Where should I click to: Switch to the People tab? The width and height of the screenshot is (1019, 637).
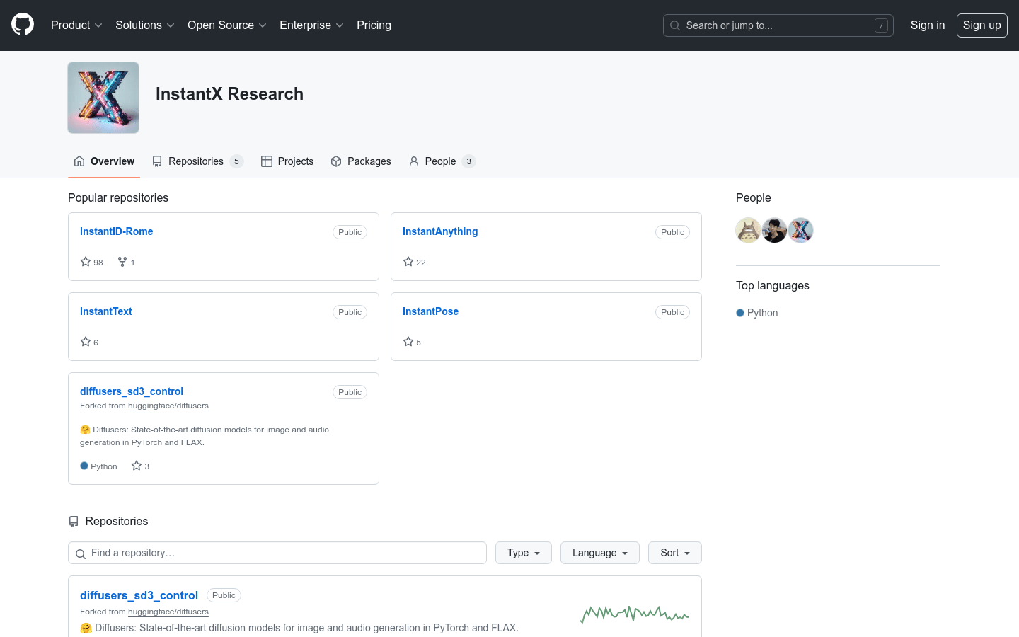tap(442, 161)
